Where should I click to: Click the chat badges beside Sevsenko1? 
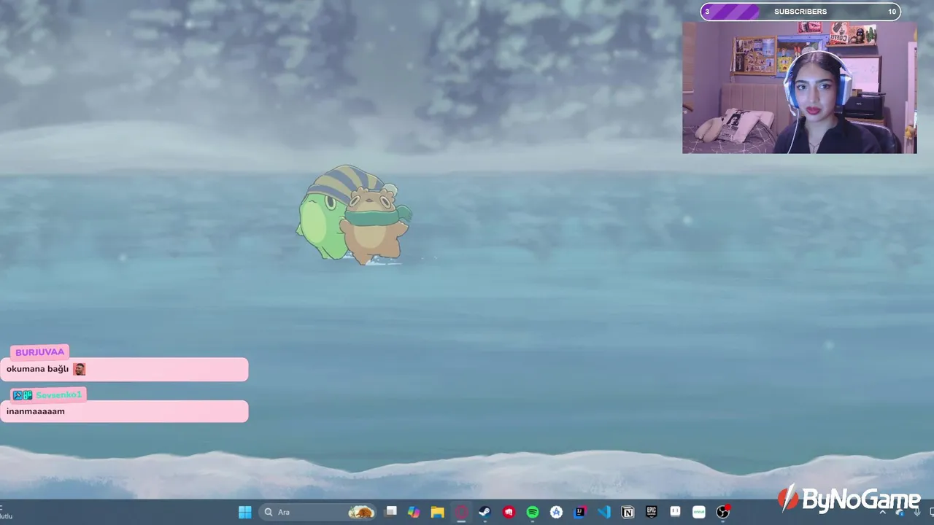point(23,395)
